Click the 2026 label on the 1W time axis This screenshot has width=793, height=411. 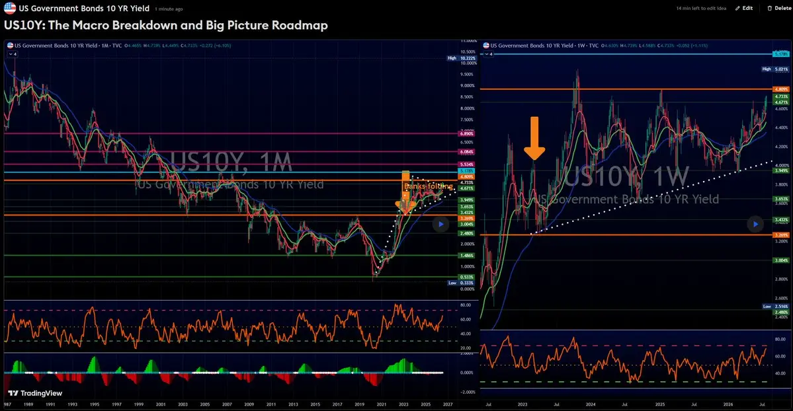728,404
